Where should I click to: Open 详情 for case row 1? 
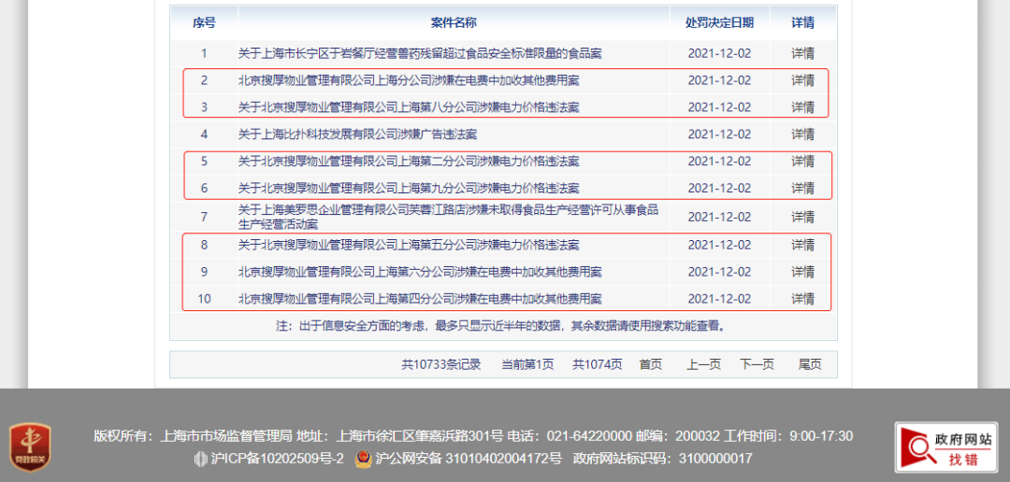click(802, 53)
